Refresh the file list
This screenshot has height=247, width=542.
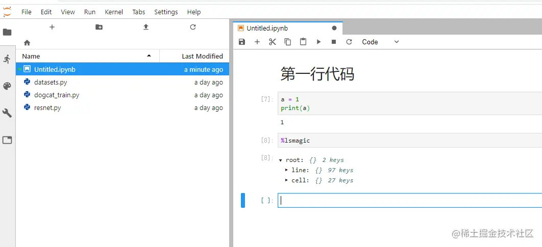193,27
